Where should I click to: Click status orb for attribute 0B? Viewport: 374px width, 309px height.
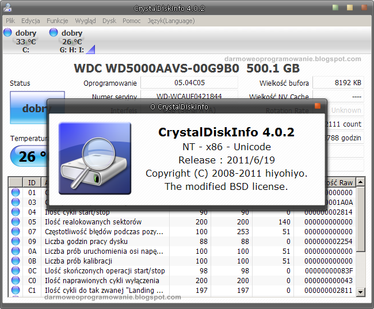click(16, 261)
